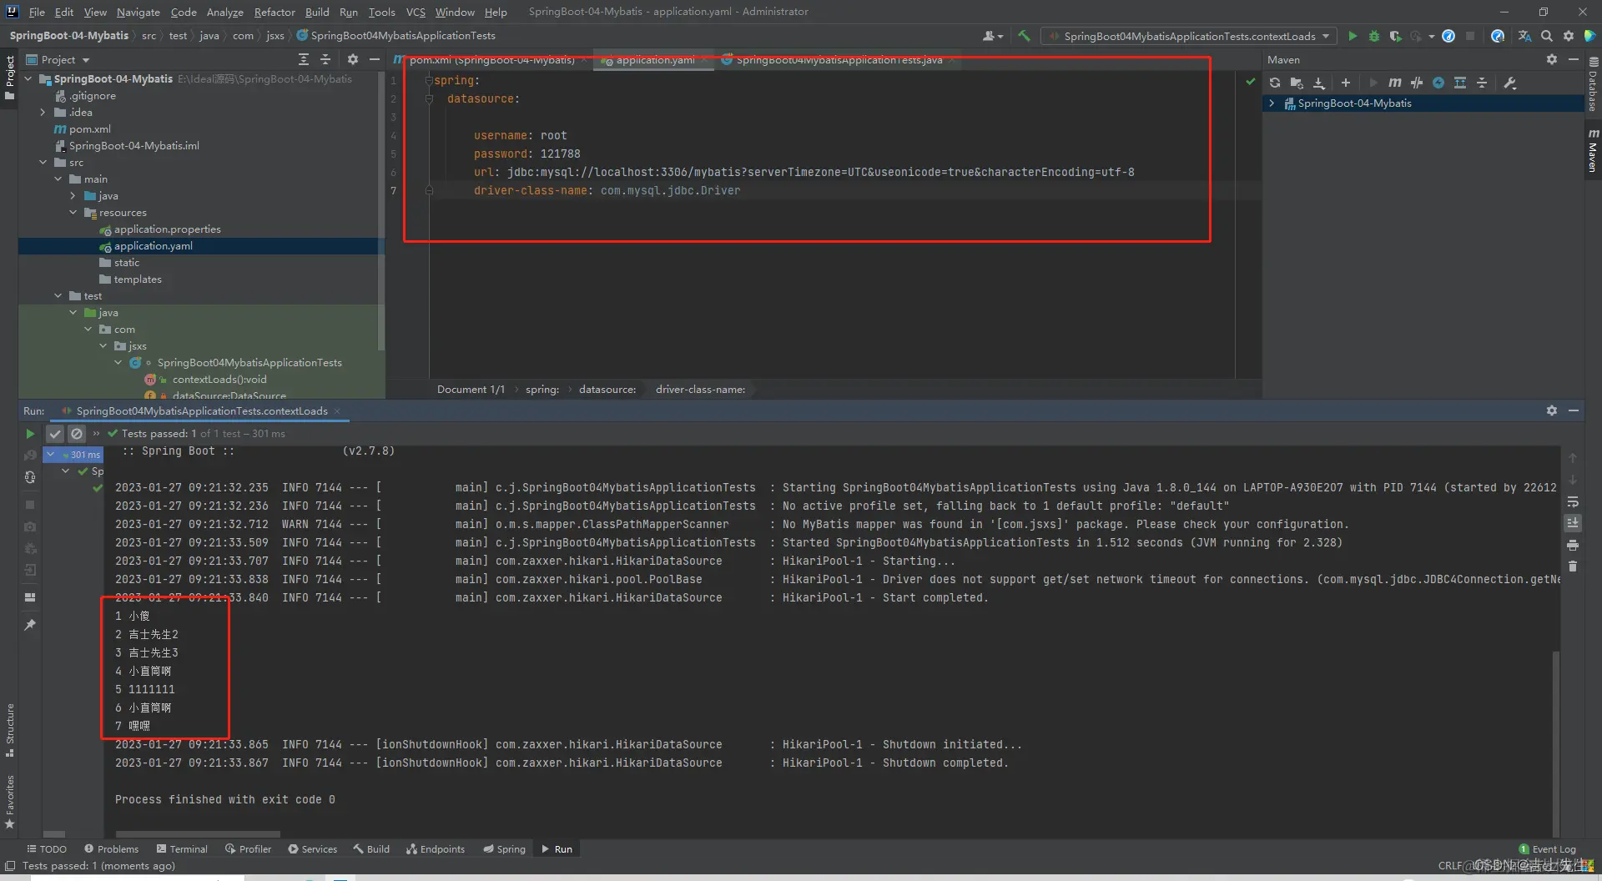The height and width of the screenshot is (881, 1602).
Task: Reload all Maven projects
Action: pos(1275,83)
